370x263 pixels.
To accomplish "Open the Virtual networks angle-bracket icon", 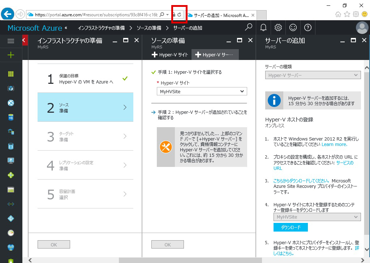I will click(11, 204).
